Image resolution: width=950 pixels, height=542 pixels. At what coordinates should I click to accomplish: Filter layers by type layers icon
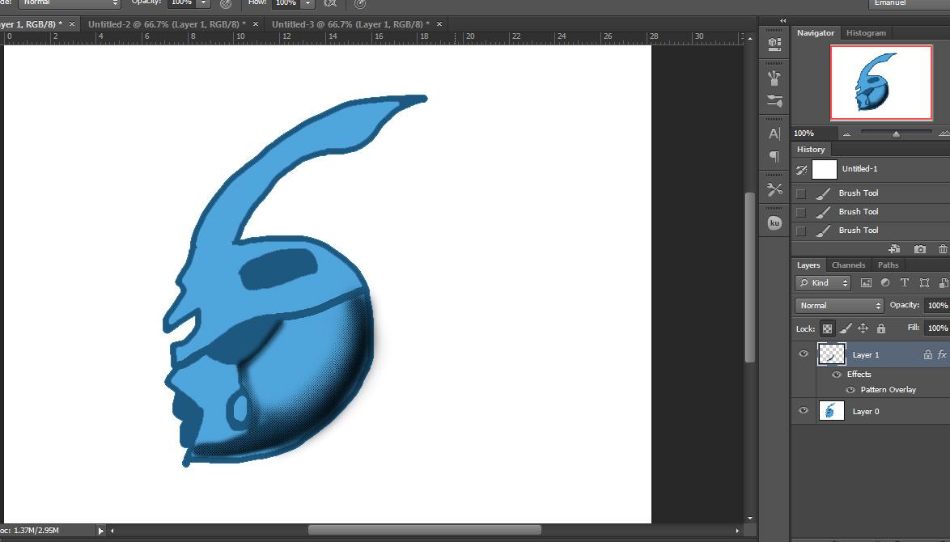904,283
